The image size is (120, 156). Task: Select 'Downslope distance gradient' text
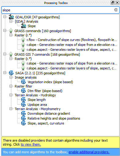(x=49, y=113)
